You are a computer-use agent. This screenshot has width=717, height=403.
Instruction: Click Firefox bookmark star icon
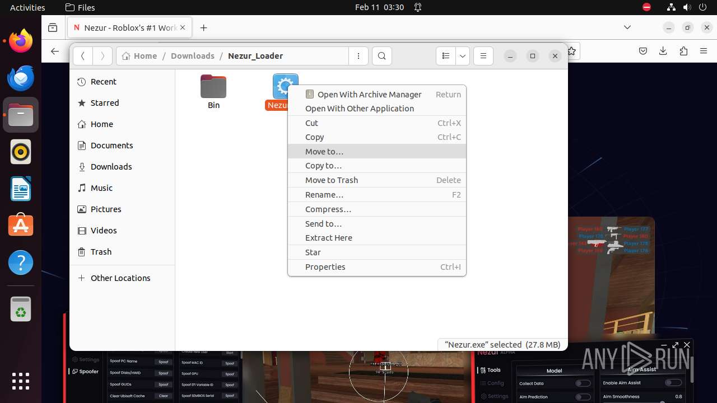coord(572,51)
